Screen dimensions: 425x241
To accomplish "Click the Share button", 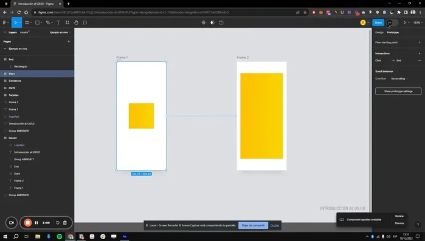I will pyautogui.click(x=378, y=22).
